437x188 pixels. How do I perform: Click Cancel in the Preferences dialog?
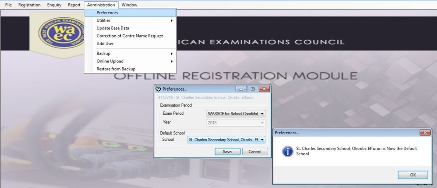click(x=254, y=152)
